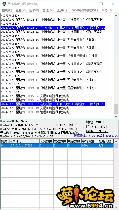Click the 网关地址 column header
Screen dimensions: 119x210
pyautogui.click(x=24, y=141)
